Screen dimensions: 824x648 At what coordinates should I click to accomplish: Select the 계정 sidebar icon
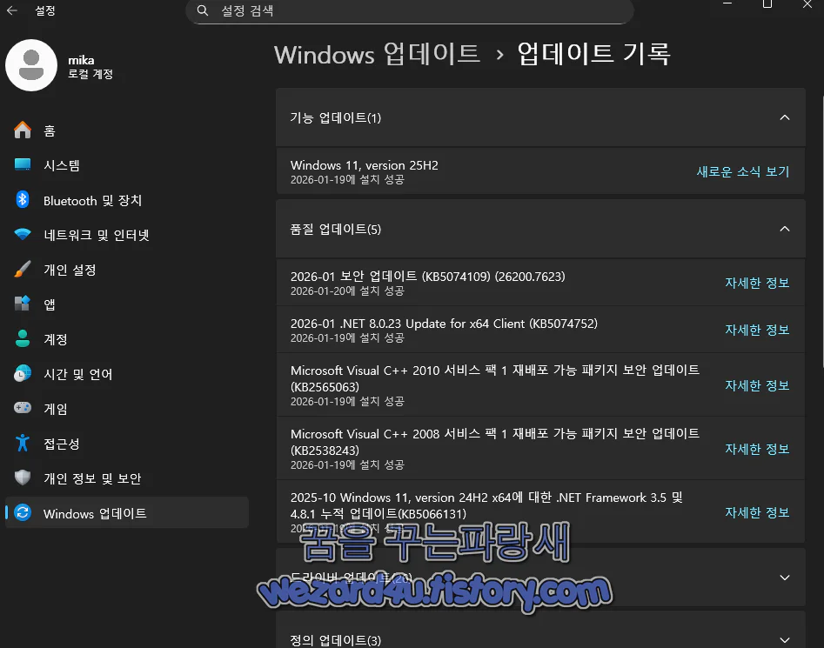pos(23,339)
